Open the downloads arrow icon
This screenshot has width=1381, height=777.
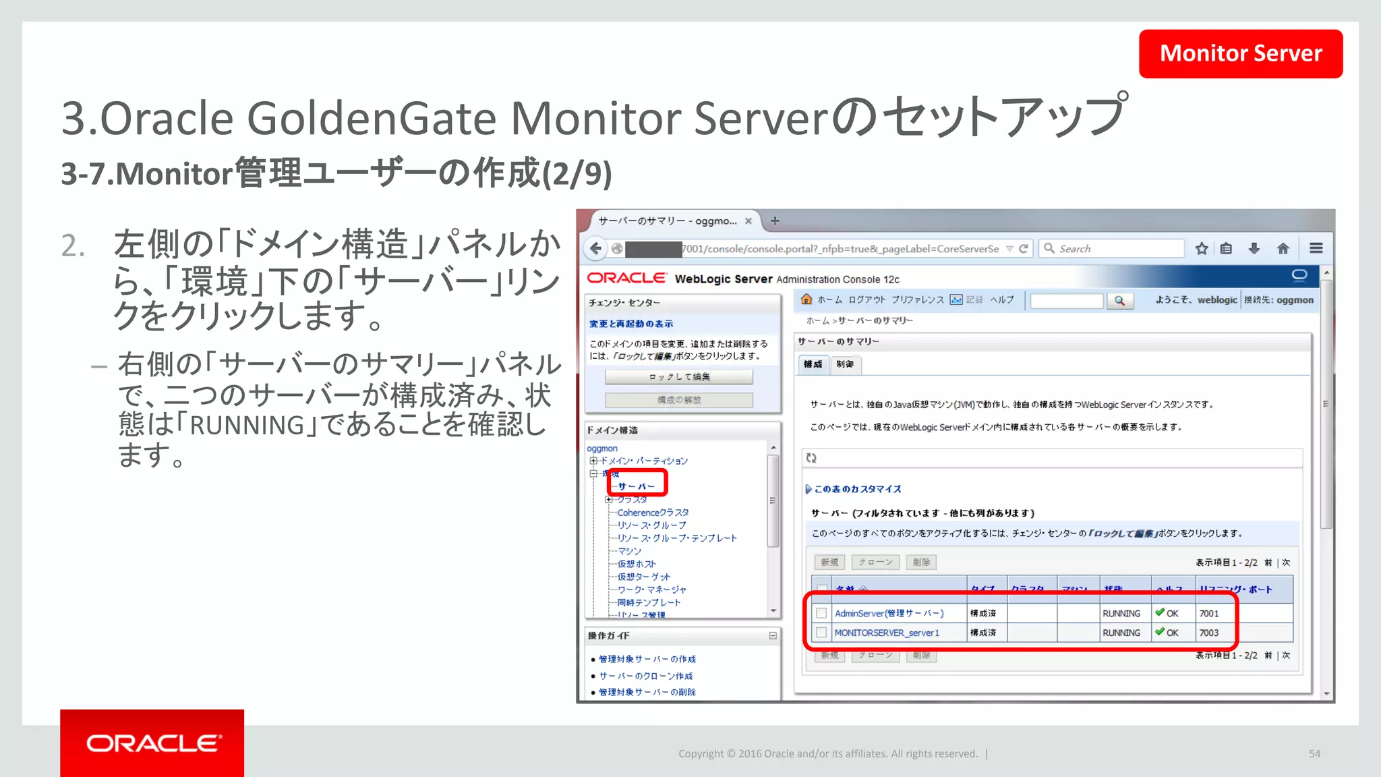[x=1254, y=248]
